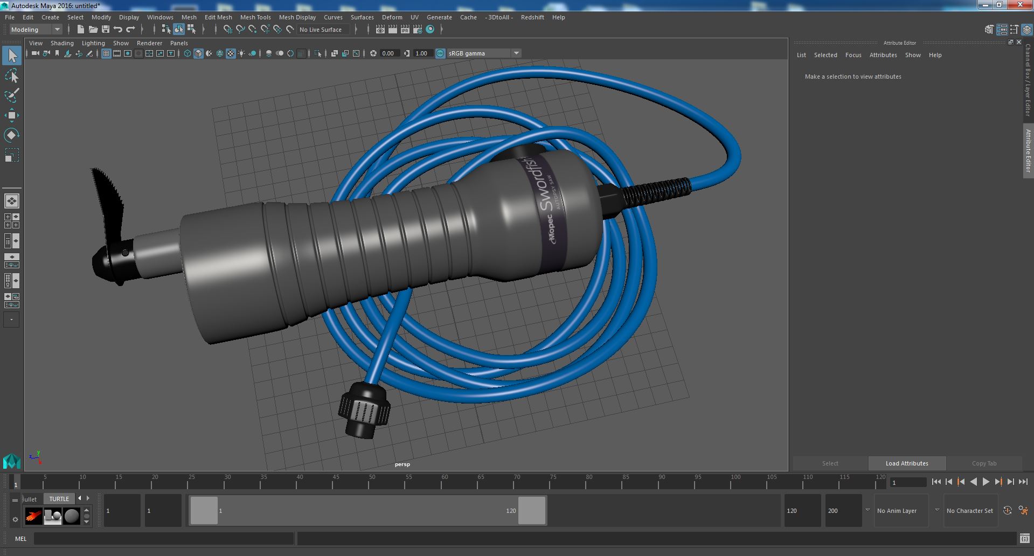Redo with the redo arrow icon
The image size is (1034, 556).
[130, 30]
